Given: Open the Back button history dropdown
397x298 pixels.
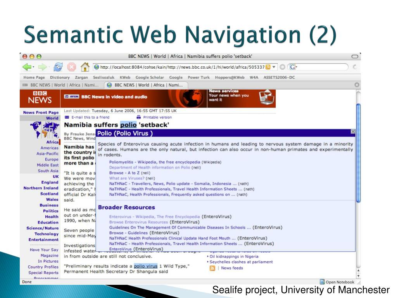Looking at the screenshot, I should pyautogui.click(x=33, y=67).
